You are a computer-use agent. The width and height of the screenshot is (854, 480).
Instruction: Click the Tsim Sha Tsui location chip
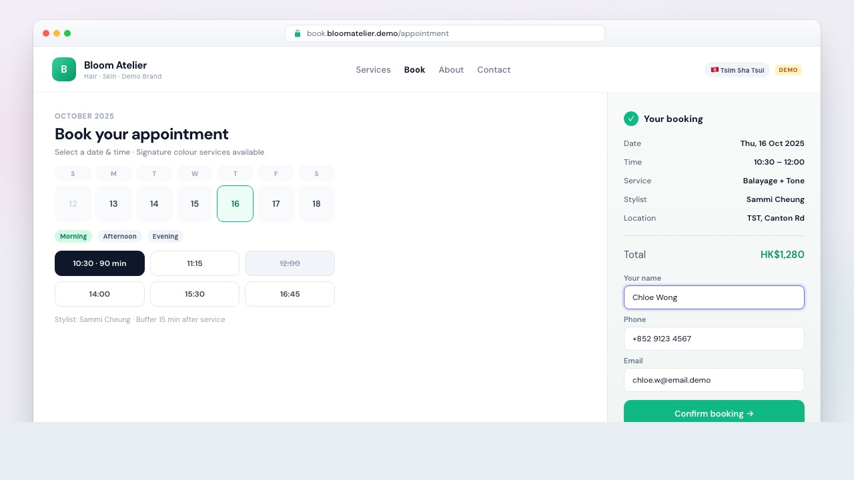click(737, 70)
